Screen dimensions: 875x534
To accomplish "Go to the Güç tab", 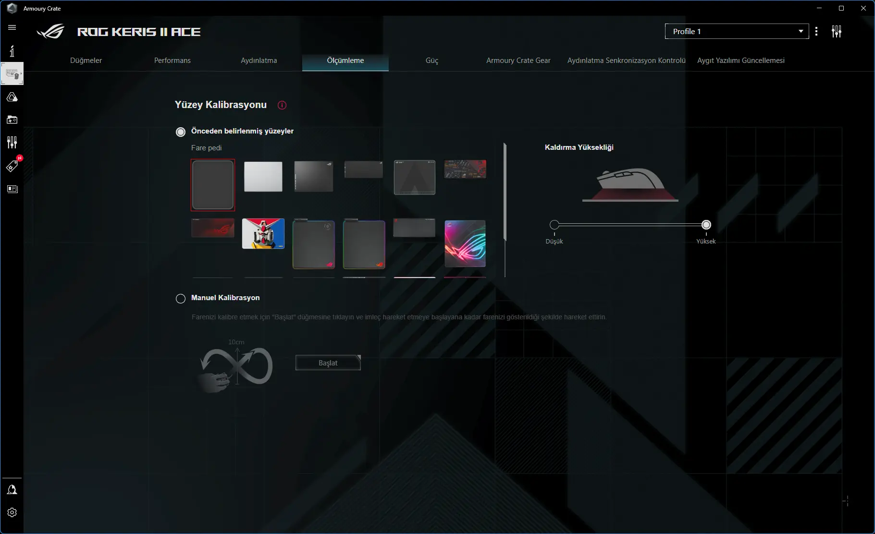I will tap(432, 61).
